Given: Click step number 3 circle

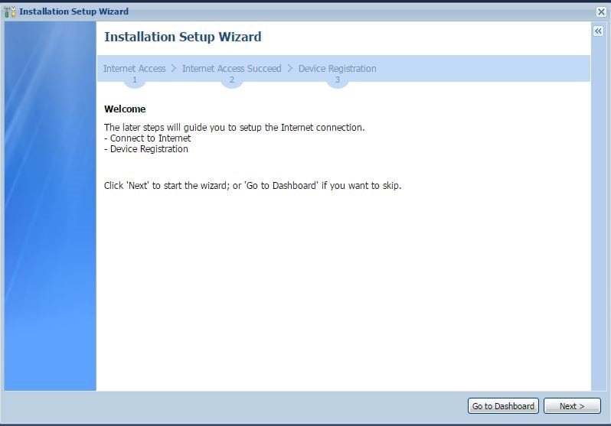Looking at the screenshot, I should 338,80.
